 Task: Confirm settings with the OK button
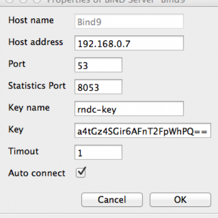click(x=180, y=200)
